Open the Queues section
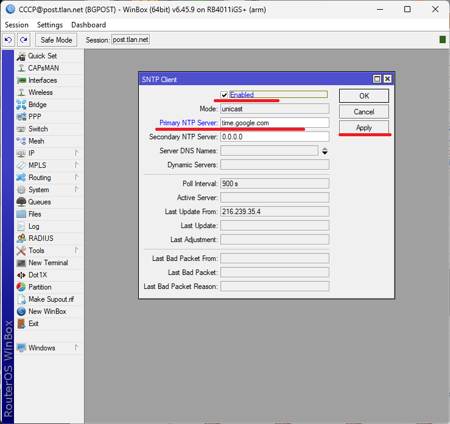 (x=39, y=202)
